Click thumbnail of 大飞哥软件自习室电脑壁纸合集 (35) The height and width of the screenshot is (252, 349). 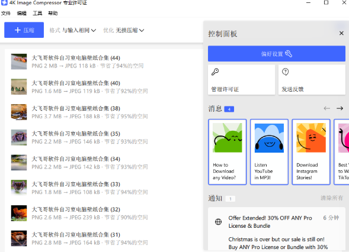(x=19, y=137)
